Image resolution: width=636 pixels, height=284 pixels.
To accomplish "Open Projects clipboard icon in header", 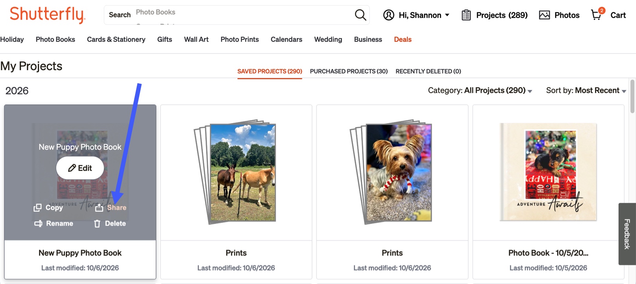I will [x=466, y=15].
